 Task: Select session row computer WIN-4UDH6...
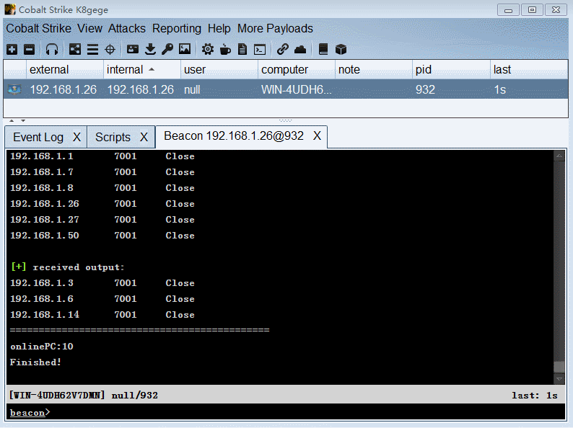(x=297, y=89)
